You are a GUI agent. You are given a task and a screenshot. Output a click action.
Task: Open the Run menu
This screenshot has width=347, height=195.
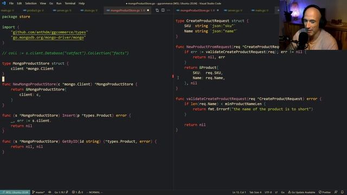(x=59, y=3)
